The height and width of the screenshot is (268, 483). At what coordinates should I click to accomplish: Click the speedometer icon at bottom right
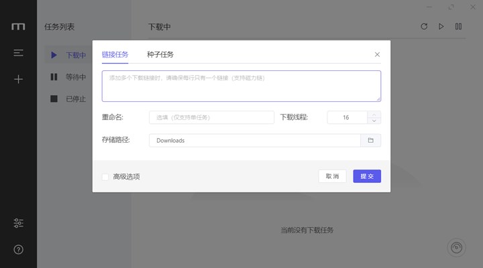457,247
